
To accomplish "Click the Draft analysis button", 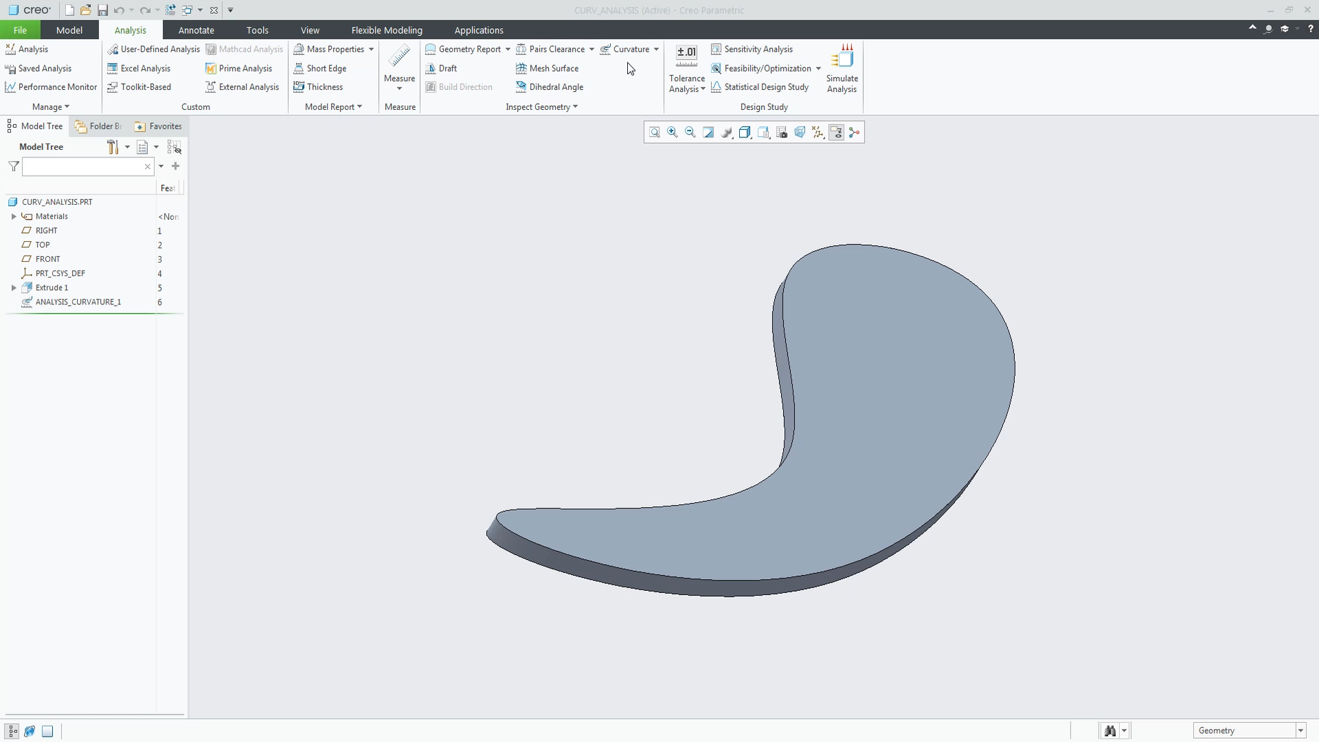I will click(441, 69).
